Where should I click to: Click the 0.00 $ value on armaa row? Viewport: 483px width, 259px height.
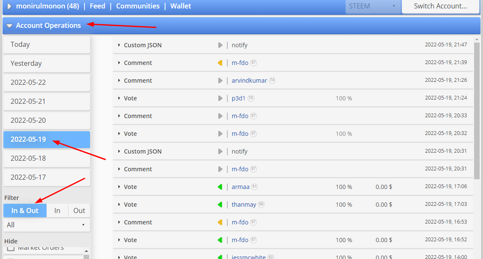coord(384,187)
